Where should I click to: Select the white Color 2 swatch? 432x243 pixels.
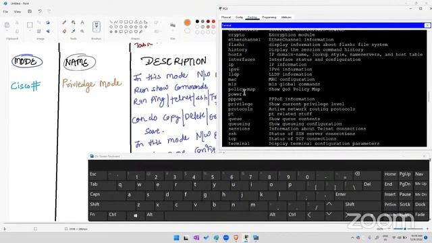coord(188,30)
